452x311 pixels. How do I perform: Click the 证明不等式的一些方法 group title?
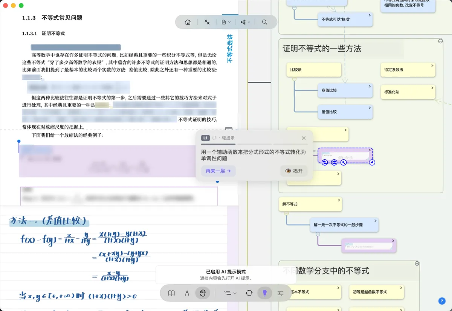tap(322, 49)
